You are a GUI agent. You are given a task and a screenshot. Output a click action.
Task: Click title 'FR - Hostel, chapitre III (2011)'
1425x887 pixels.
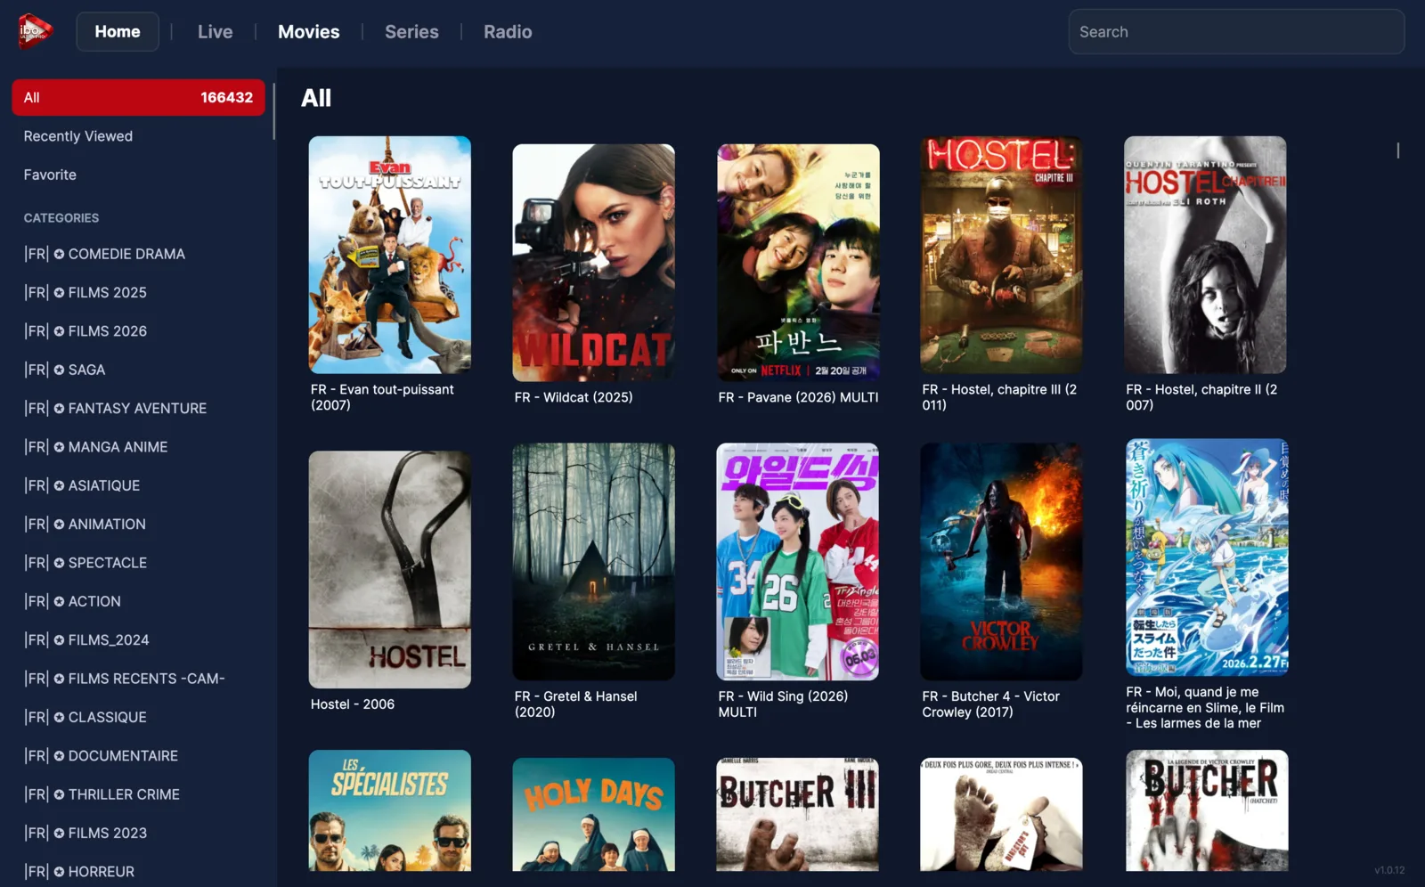(999, 397)
